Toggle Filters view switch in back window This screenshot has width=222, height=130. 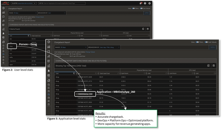(133, 8)
